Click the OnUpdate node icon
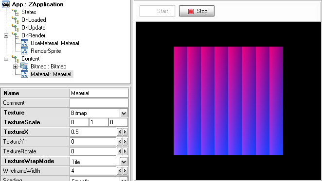322x181 pixels. click(15, 28)
